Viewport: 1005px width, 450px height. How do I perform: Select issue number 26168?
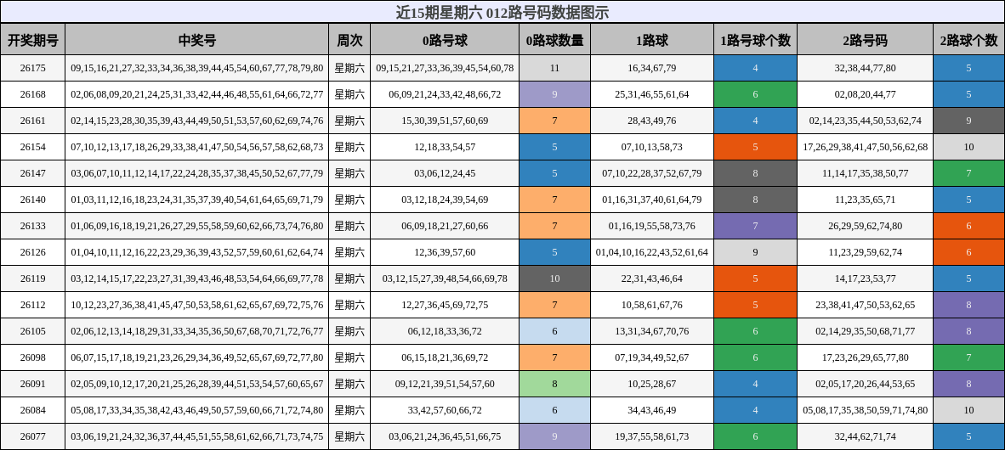point(32,94)
